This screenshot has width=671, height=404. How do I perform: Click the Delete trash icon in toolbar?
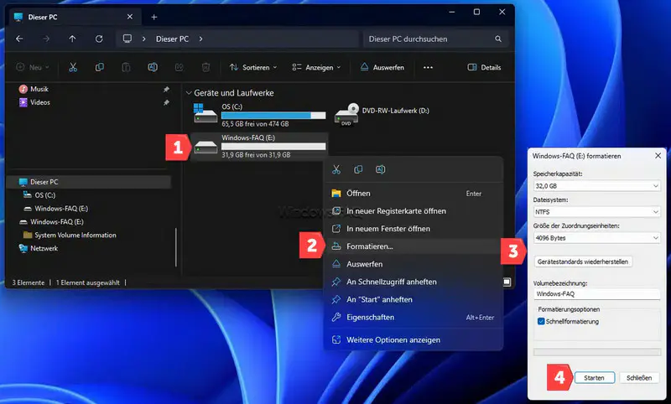(x=205, y=67)
